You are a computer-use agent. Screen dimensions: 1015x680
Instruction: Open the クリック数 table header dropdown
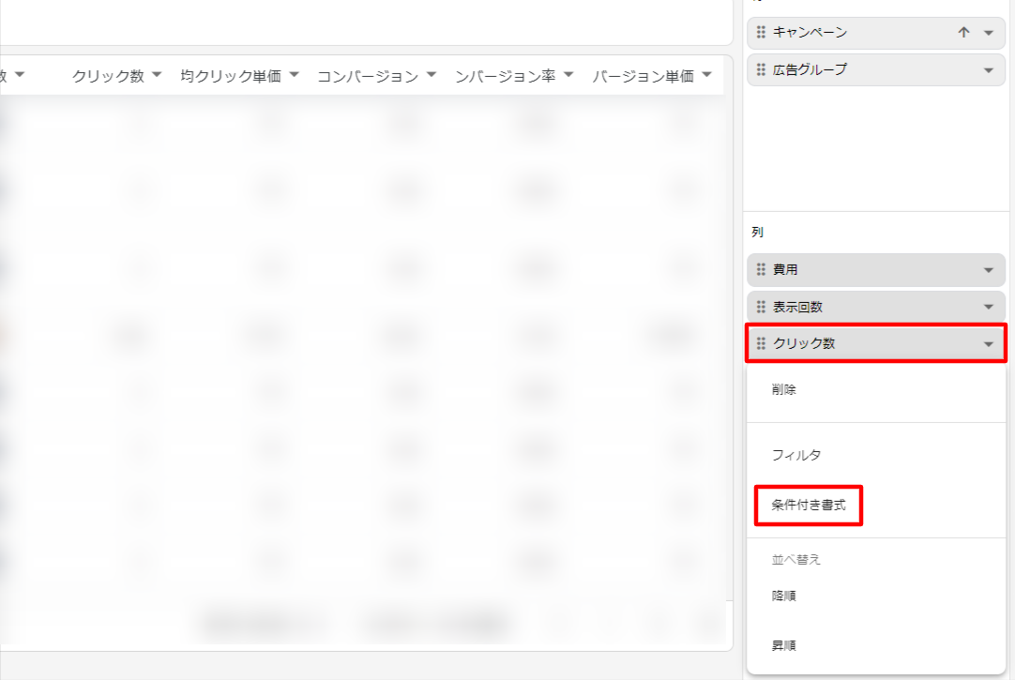point(157,75)
